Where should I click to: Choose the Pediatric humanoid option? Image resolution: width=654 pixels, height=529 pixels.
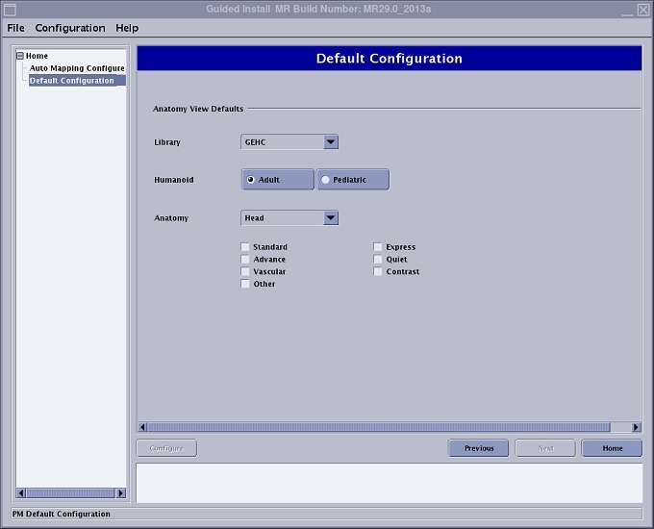click(x=353, y=180)
